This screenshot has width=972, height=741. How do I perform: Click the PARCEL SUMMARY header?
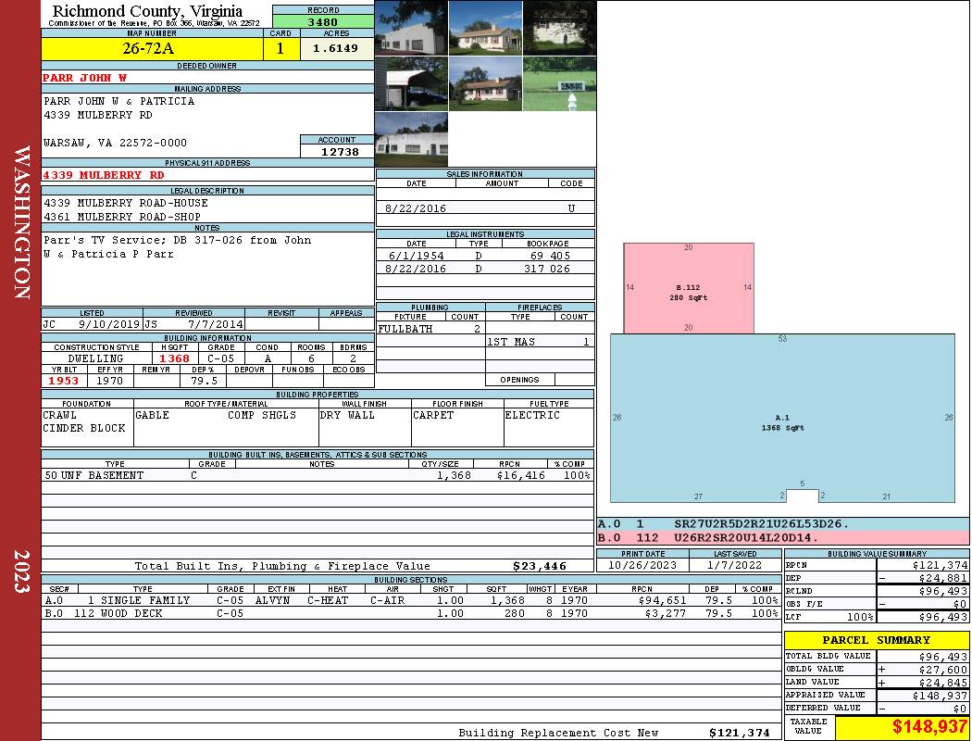(876, 640)
